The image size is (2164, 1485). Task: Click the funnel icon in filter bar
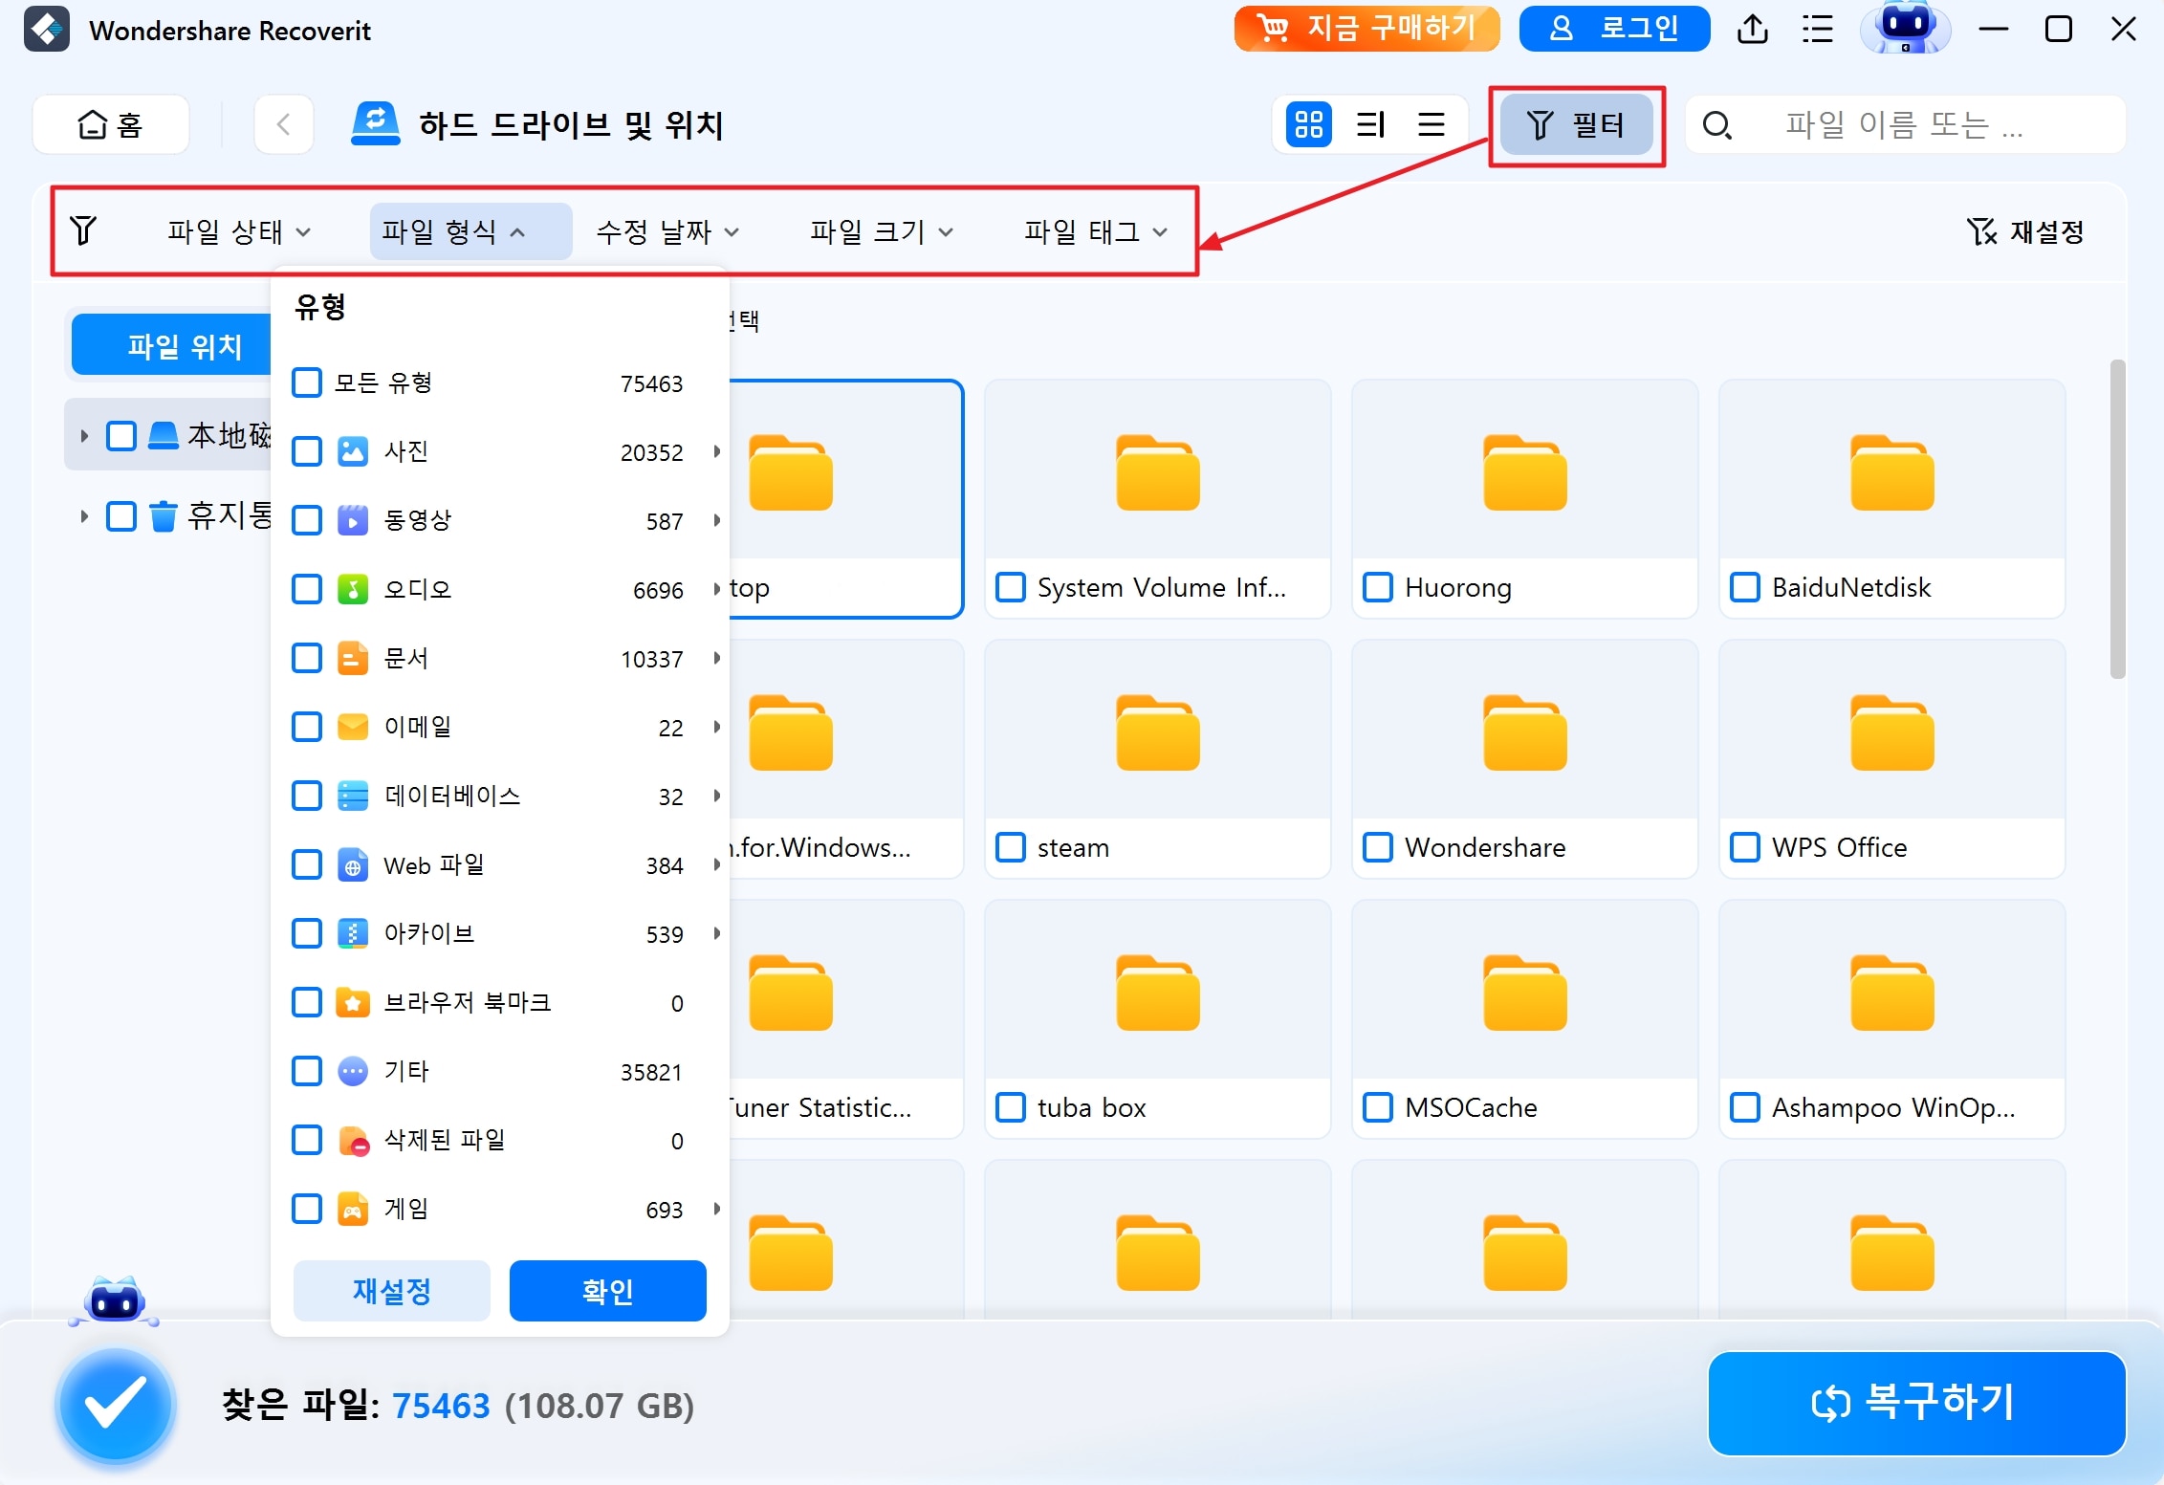[x=83, y=230]
